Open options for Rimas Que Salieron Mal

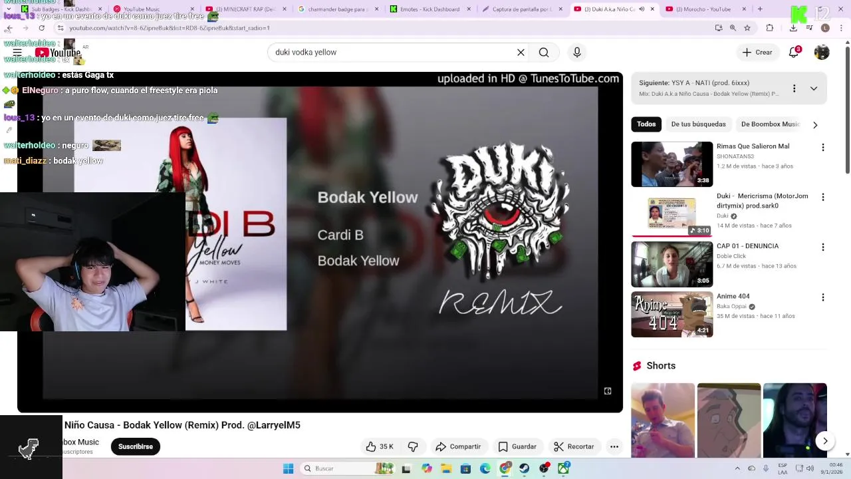(x=823, y=147)
